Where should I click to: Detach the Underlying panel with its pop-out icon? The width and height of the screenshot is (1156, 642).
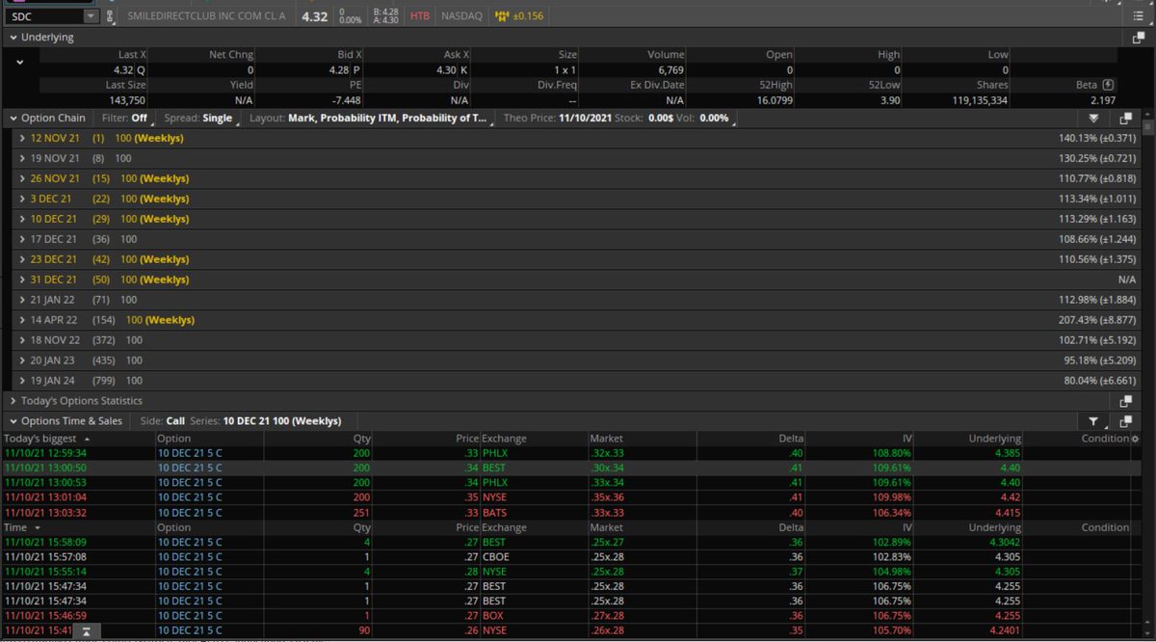click(1138, 38)
